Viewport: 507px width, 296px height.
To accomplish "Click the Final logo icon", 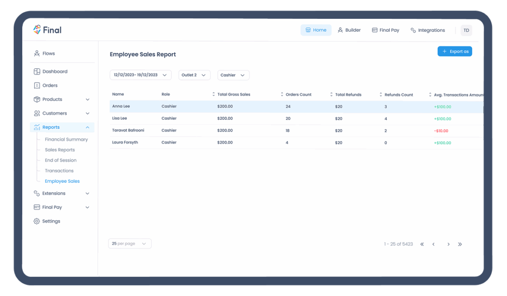I will 37,30.
